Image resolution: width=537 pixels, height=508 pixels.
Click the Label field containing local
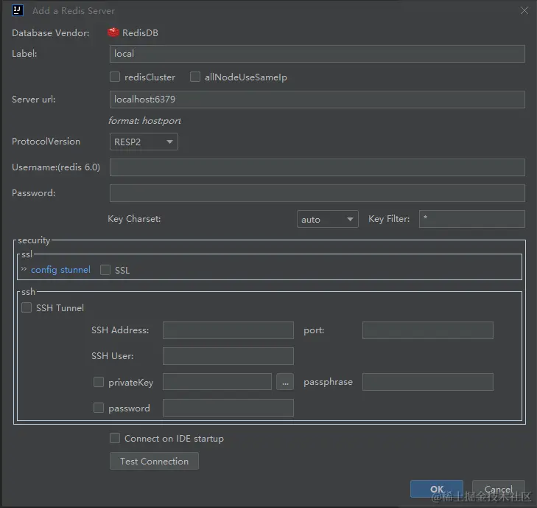[x=317, y=54]
